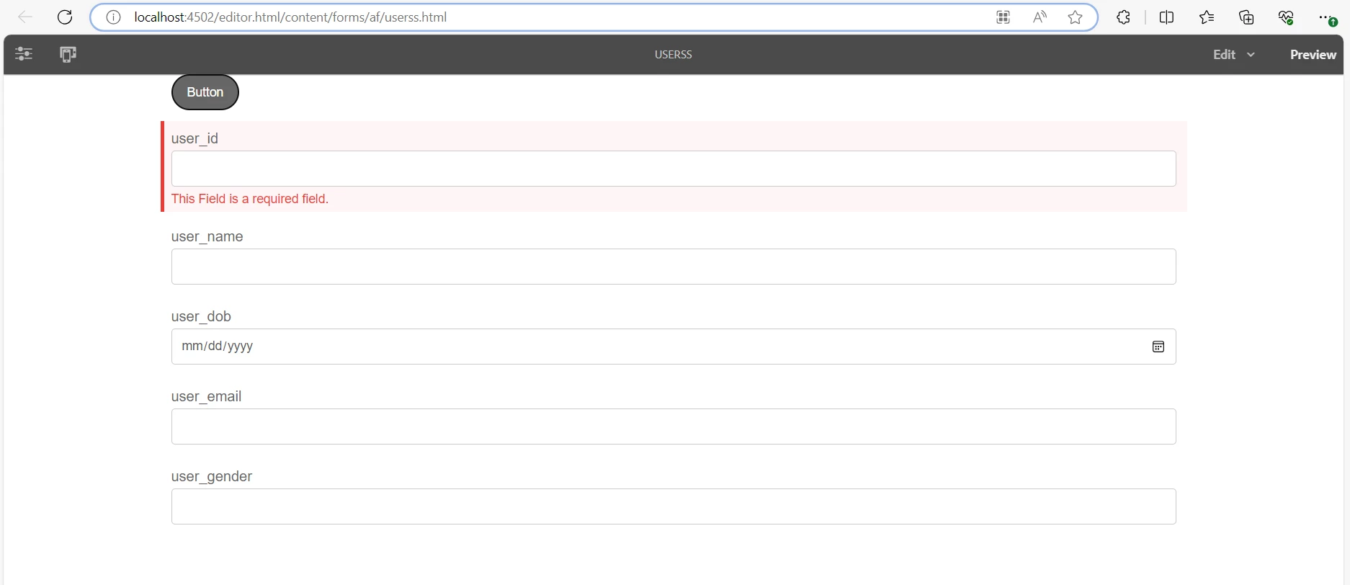
Task: Click the user_dob label
Action: [x=201, y=316]
